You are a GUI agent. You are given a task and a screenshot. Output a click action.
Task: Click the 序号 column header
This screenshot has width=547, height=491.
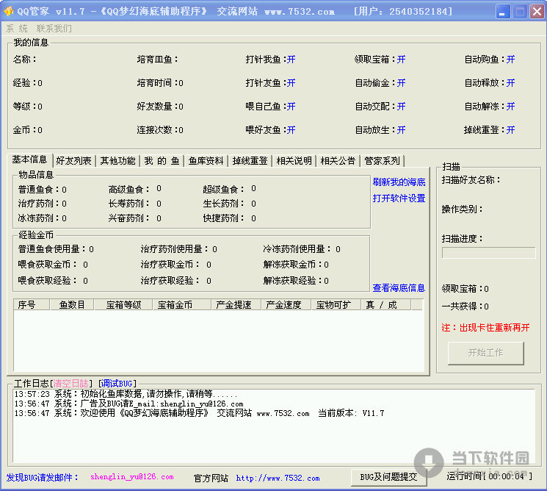[x=32, y=305]
